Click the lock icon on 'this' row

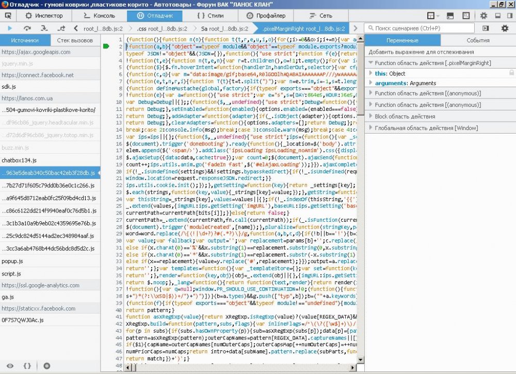[x=511, y=74]
